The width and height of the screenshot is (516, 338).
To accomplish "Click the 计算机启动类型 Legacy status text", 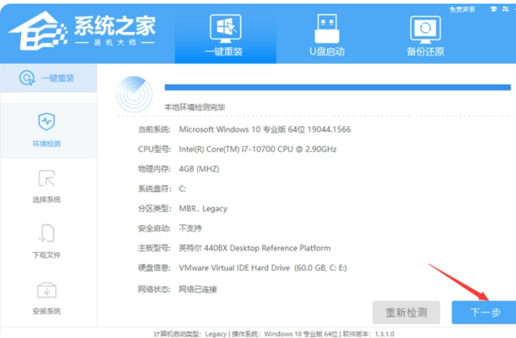I will [x=190, y=334].
